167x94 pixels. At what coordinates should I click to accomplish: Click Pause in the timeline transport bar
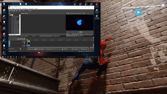click(34, 49)
